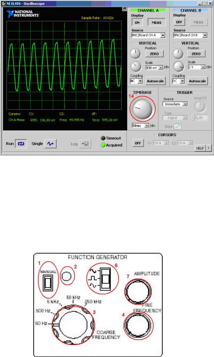Click the 500 Hz coarse frequency label

pos(43,311)
